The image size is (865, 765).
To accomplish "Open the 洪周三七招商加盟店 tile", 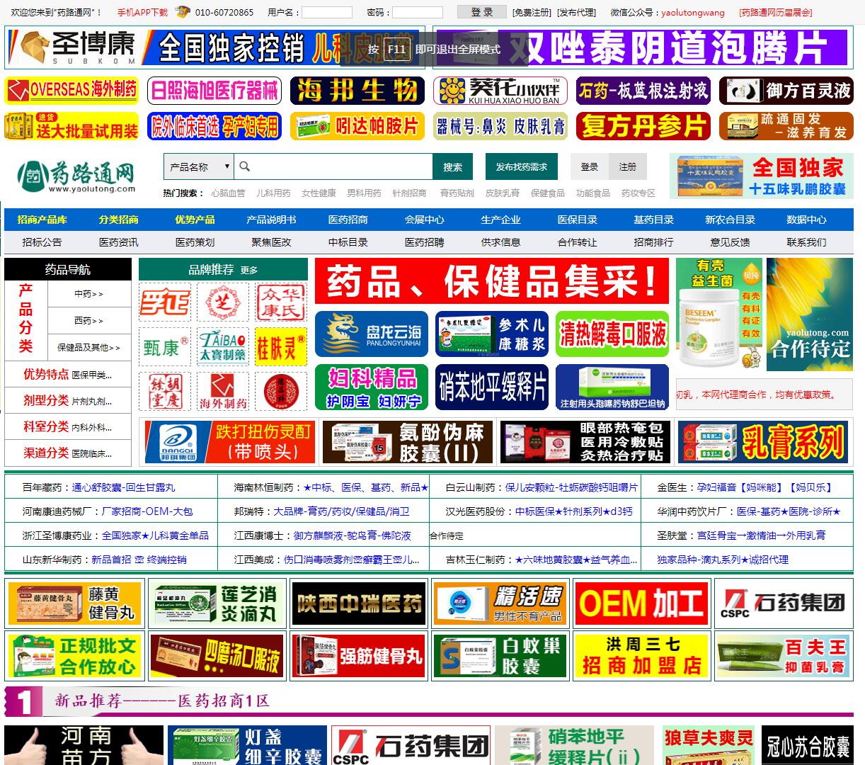I will [641, 656].
